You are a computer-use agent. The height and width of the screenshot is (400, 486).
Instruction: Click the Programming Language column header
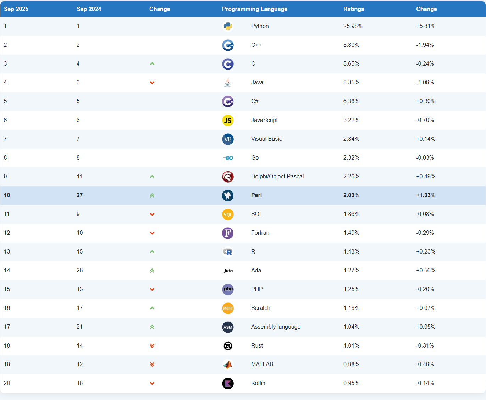tap(254, 9)
